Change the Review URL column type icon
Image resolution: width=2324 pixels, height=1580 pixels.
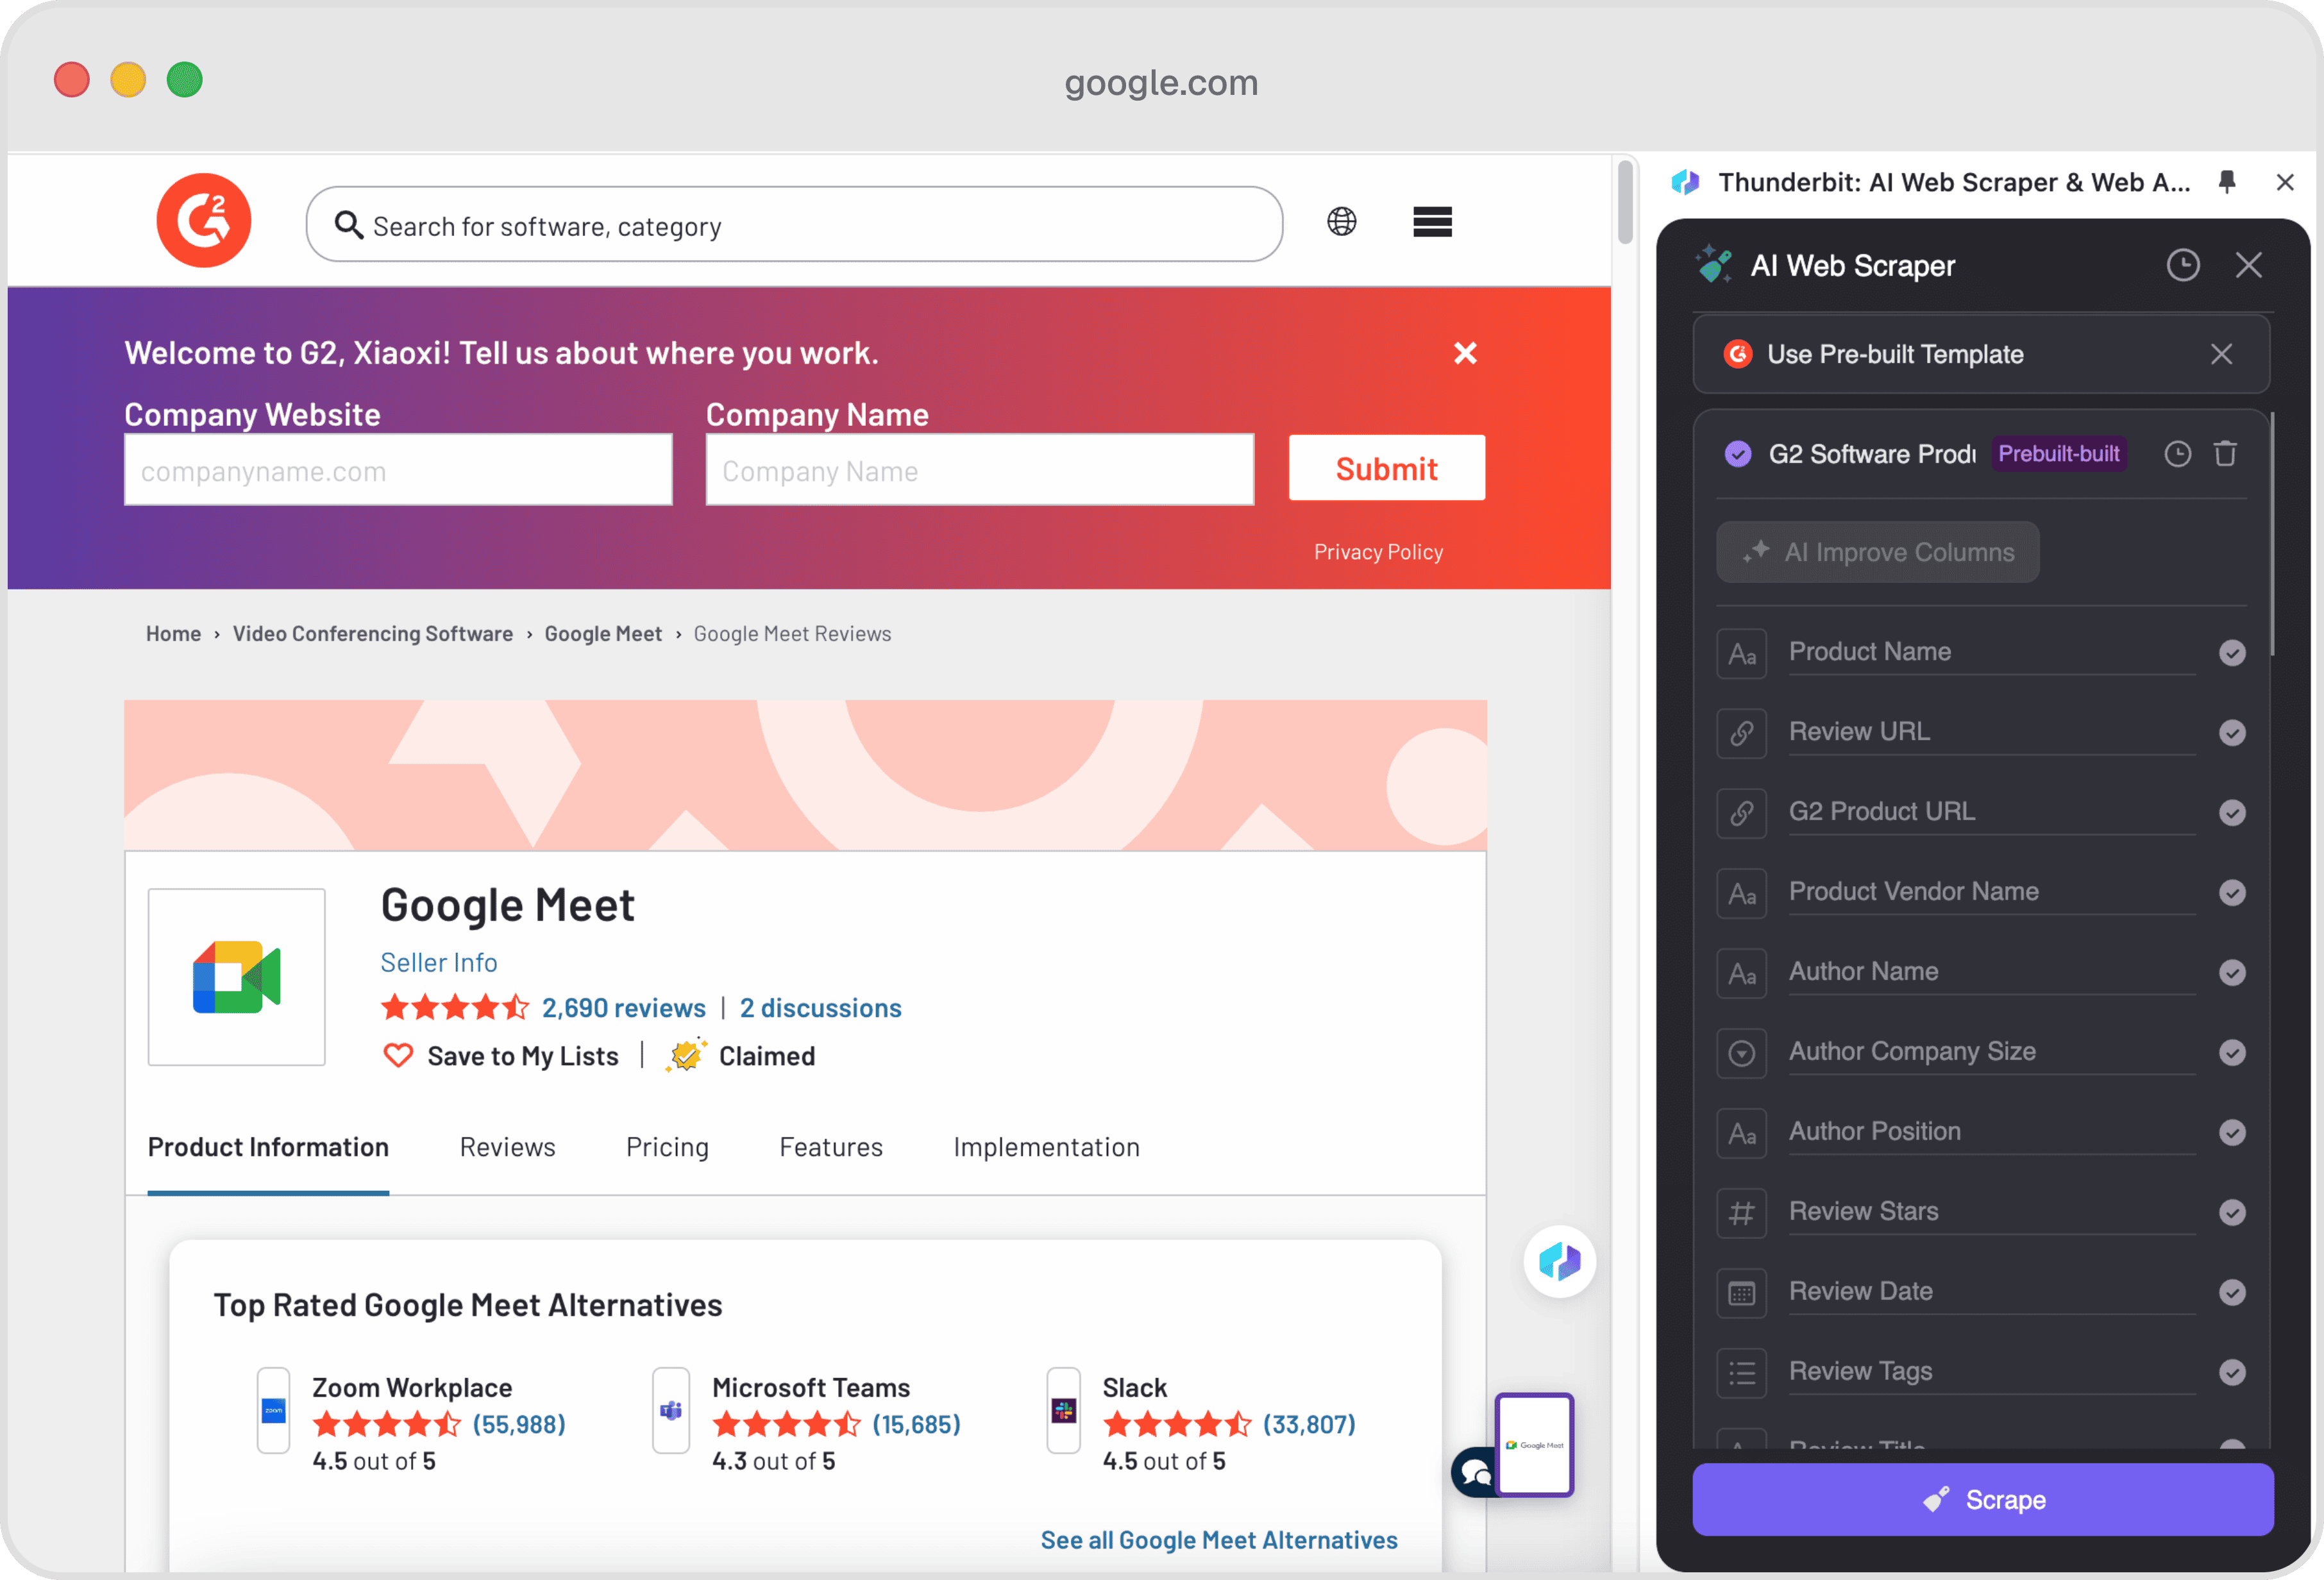(x=1742, y=733)
